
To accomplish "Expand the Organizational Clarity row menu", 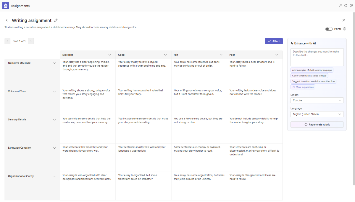I will pos(54,176).
